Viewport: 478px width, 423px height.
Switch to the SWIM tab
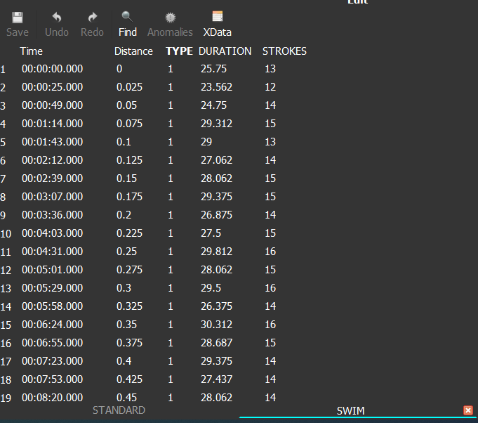pos(350,411)
